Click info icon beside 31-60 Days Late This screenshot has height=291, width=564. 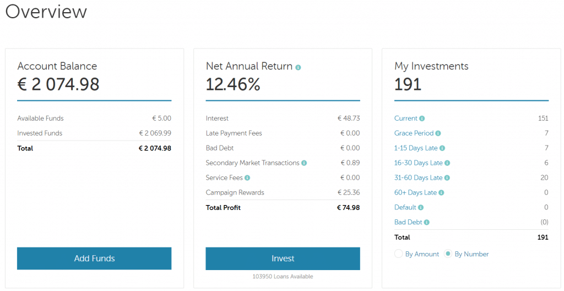pos(447,178)
